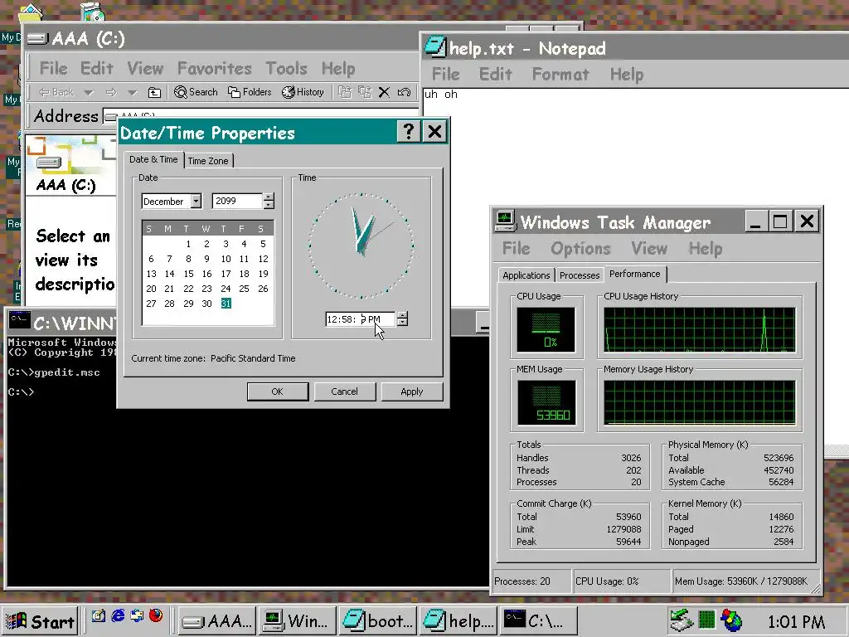Click OK in Date/Time Properties
Image resolution: width=849 pixels, height=637 pixels.
pos(278,391)
